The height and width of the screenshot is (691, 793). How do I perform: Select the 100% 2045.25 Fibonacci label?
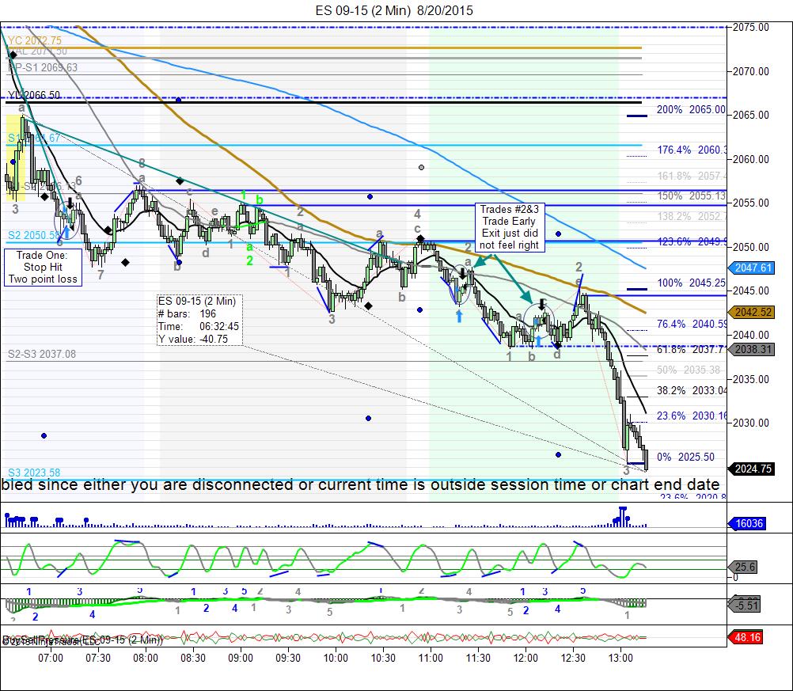point(692,283)
